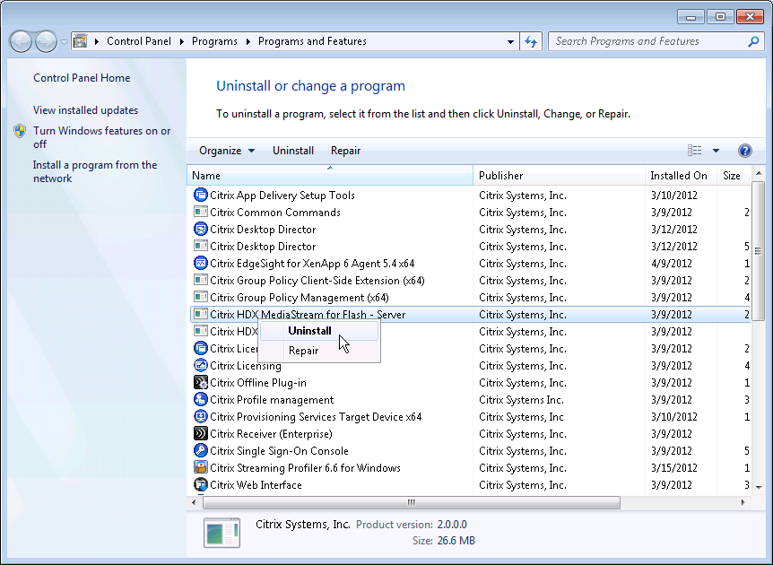Click the Provisioning Services Target Device icon
Image resolution: width=773 pixels, height=565 pixels.
pos(201,417)
